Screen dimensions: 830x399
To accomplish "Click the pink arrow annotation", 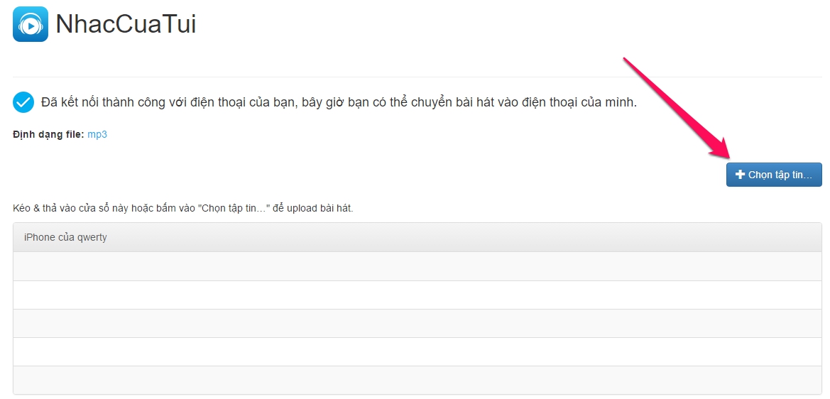I will [x=677, y=108].
